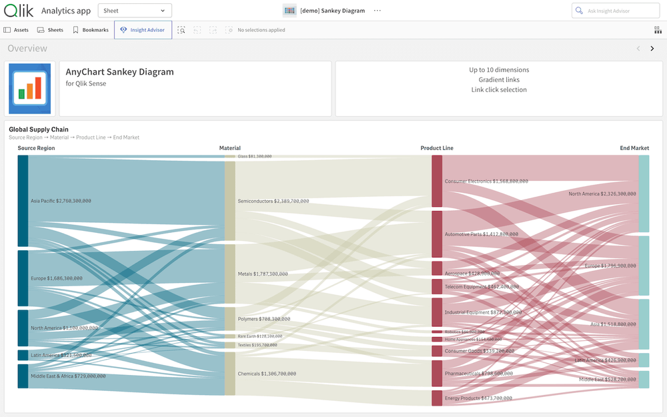Open the Sheet dropdown

point(135,11)
